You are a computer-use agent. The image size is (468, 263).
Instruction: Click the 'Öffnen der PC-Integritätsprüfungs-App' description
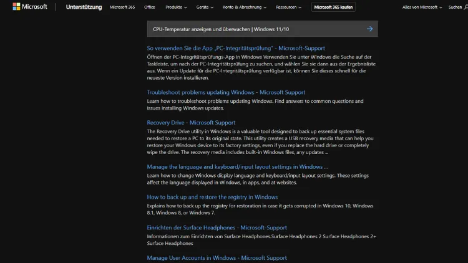tap(261, 67)
